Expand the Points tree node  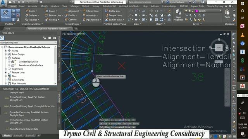click(x=6, y=51)
